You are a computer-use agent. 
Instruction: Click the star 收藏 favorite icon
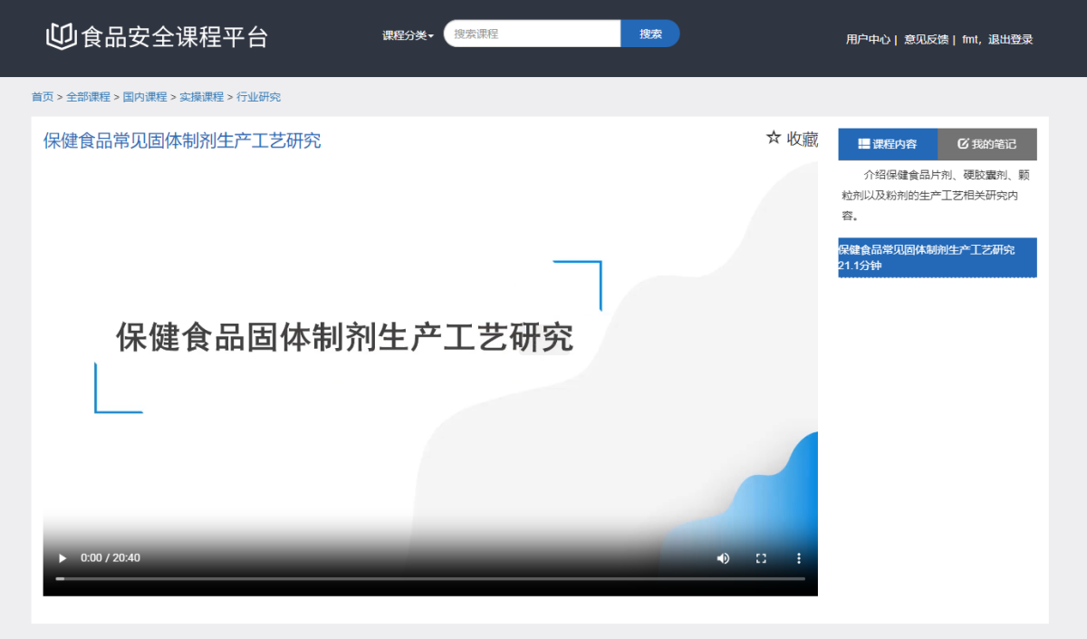[x=774, y=138]
